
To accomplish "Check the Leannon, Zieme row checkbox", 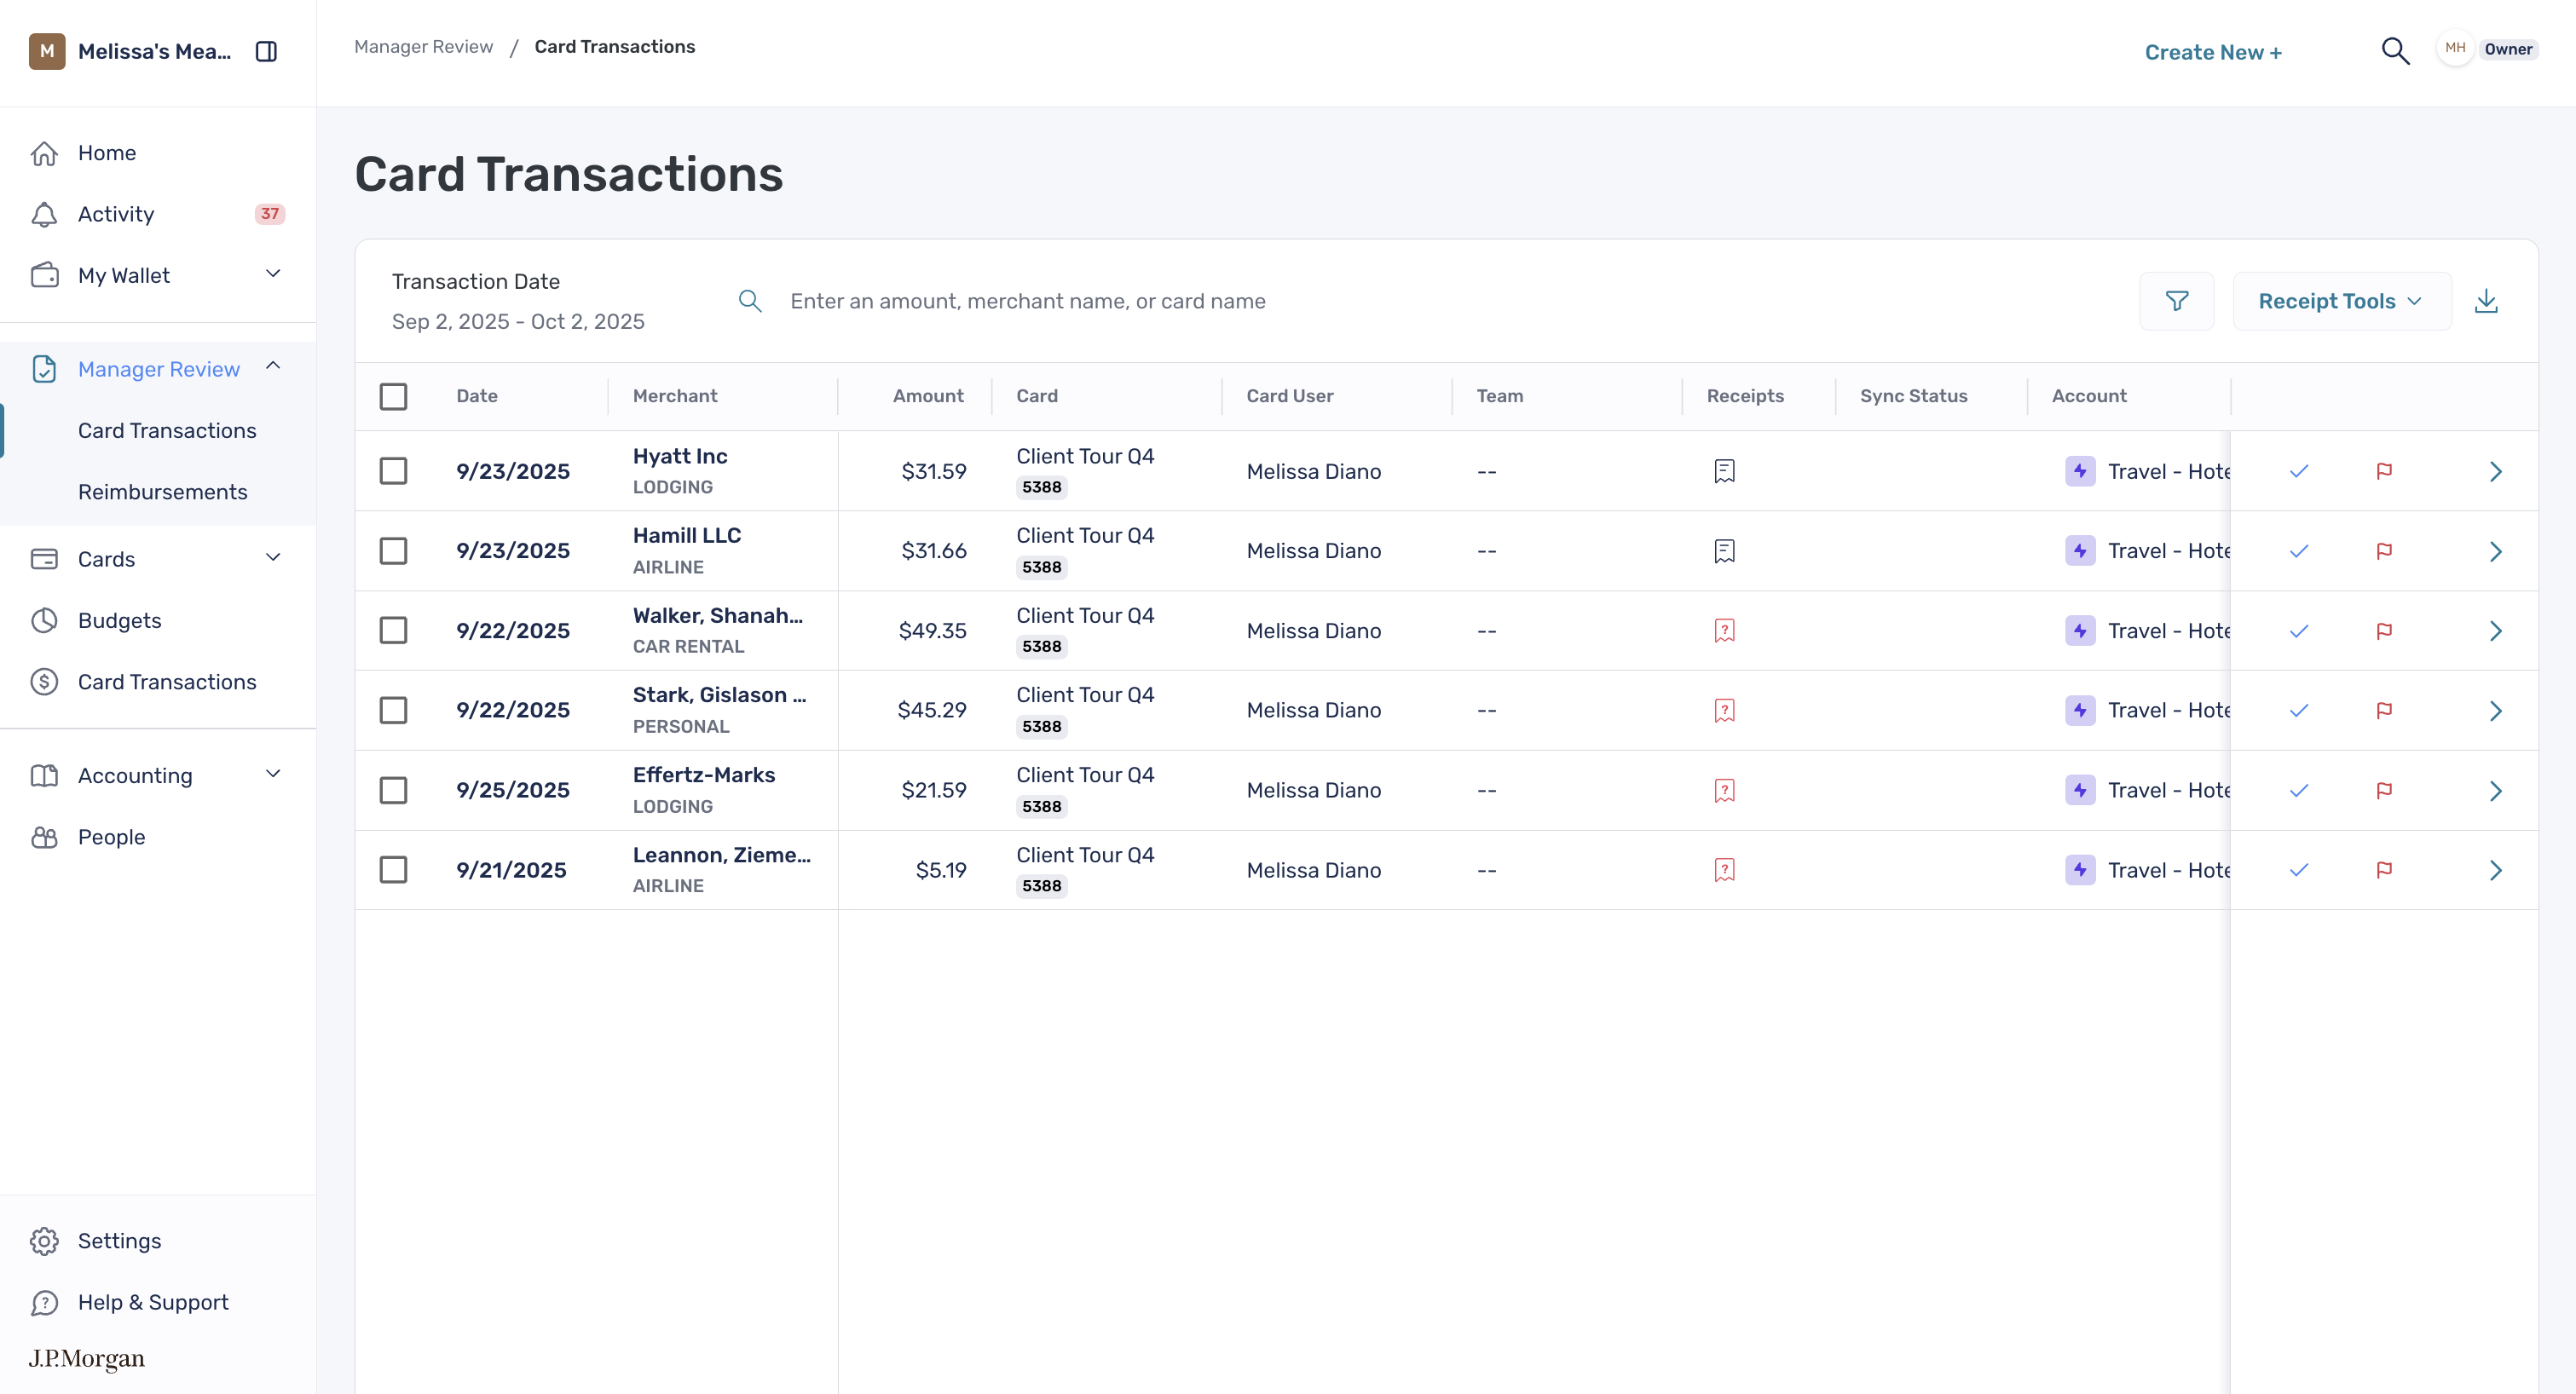I will pyautogui.click(x=393, y=869).
